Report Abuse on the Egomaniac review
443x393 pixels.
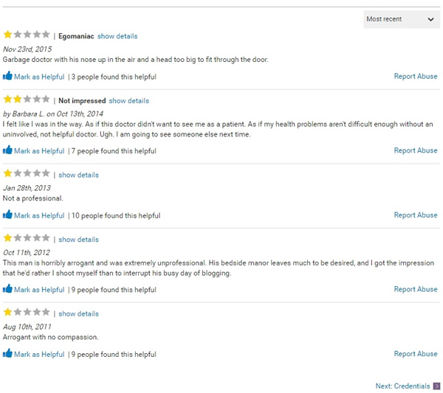coord(415,77)
